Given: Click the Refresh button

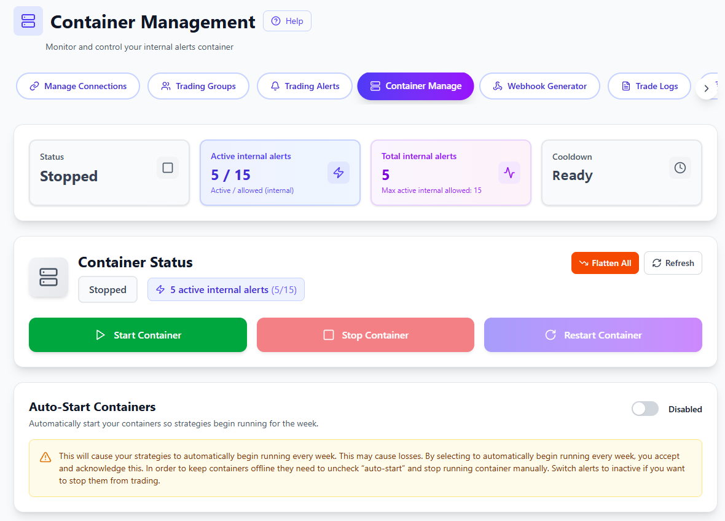Looking at the screenshot, I should click(673, 263).
